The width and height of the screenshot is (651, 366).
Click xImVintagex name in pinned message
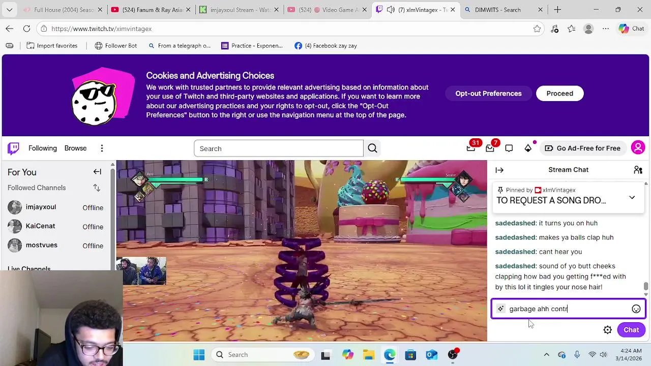[559, 190]
